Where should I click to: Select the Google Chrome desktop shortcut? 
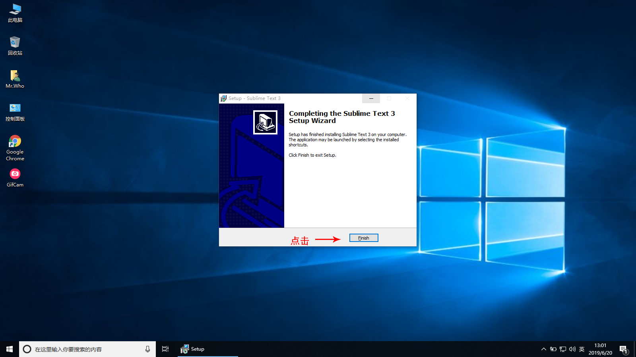[15, 148]
